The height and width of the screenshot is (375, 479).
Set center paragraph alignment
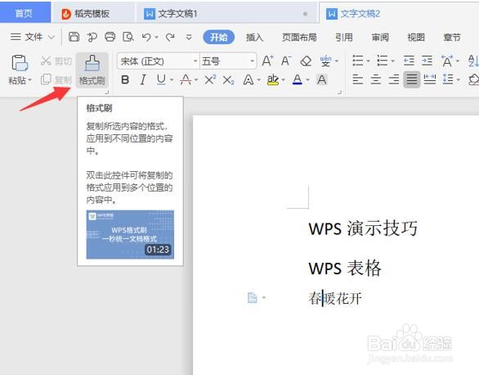[x=376, y=79]
